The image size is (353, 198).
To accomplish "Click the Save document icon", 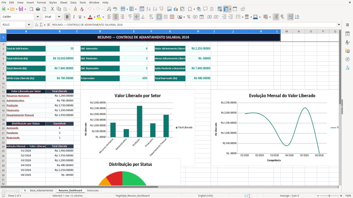I will pyautogui.click(x=21, y=9).
